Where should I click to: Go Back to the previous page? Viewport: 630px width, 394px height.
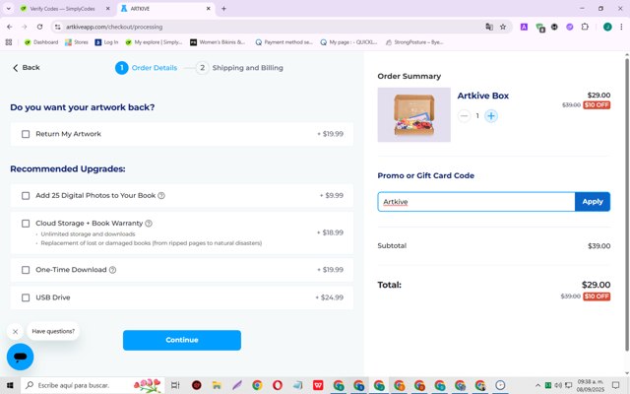click(27, 68)
